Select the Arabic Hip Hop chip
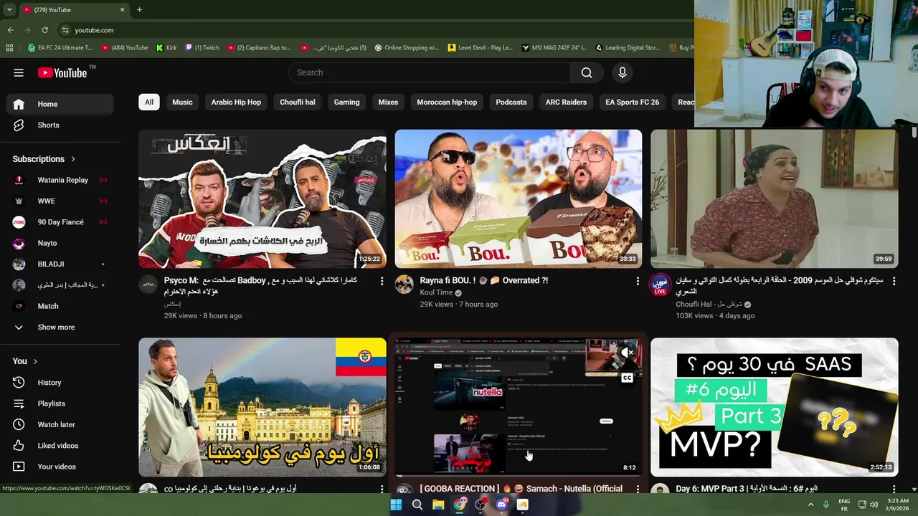The height and width of the screenshot is (516, 918). pos(236,102)
